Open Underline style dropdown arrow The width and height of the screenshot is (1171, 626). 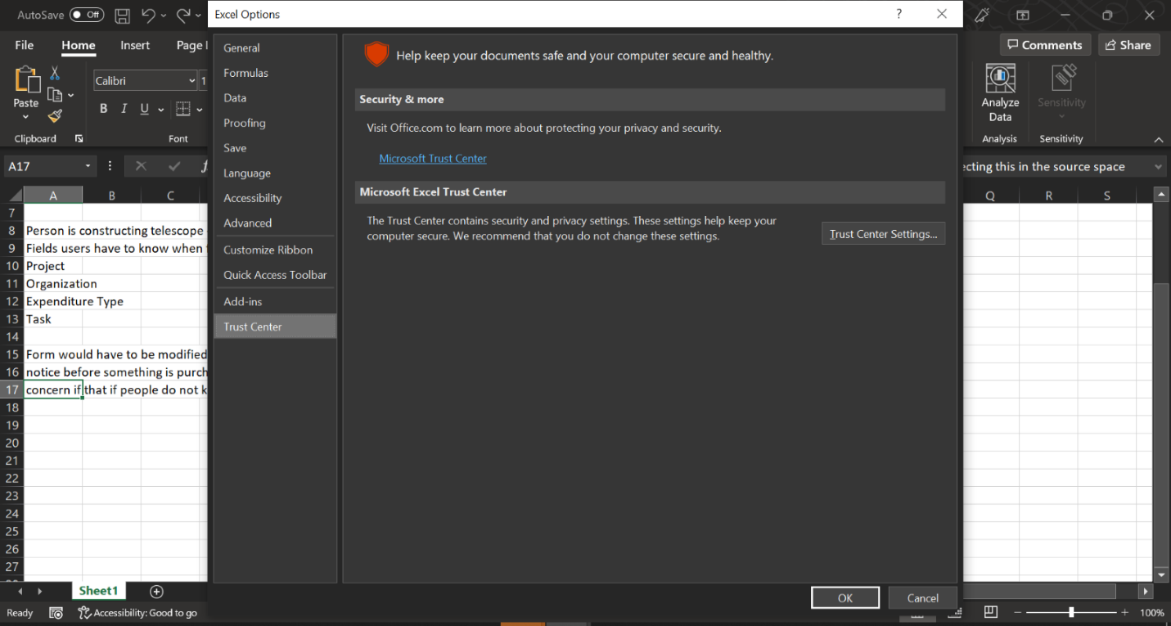(160, 110)
